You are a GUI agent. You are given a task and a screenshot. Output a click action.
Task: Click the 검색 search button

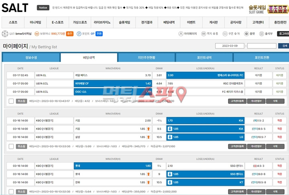284,46
